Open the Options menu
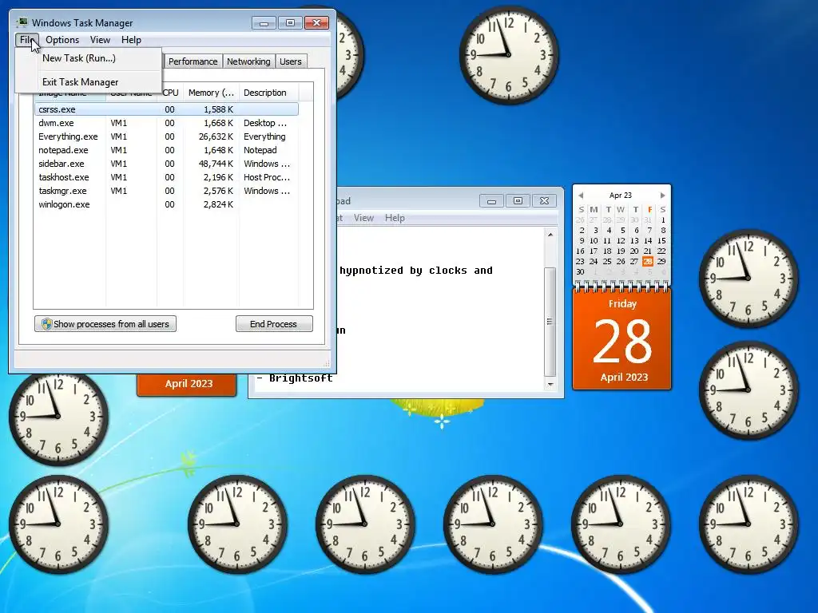818x613 pixels. pos(62,40)
